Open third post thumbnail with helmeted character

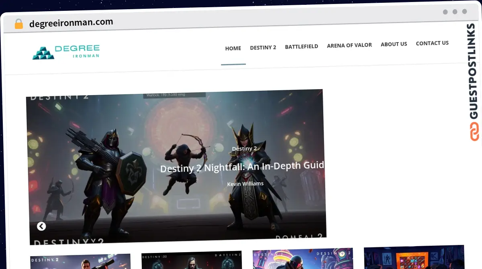coord(303,259)
